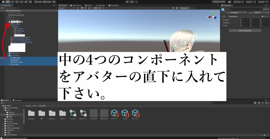
Task: Switch to the Animator tab
Action: [100, 5]
